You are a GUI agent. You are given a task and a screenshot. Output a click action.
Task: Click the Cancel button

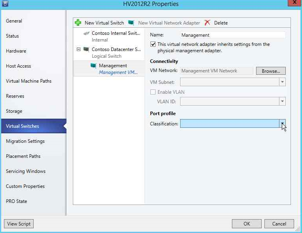pyautogui.click(x=279, y=224)
